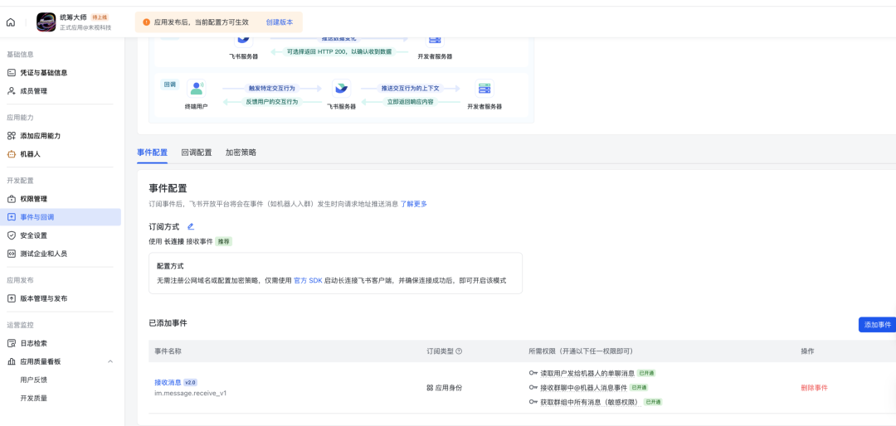Click the 创建版本 link
896x426 pixels.
(x=280, y=22)
